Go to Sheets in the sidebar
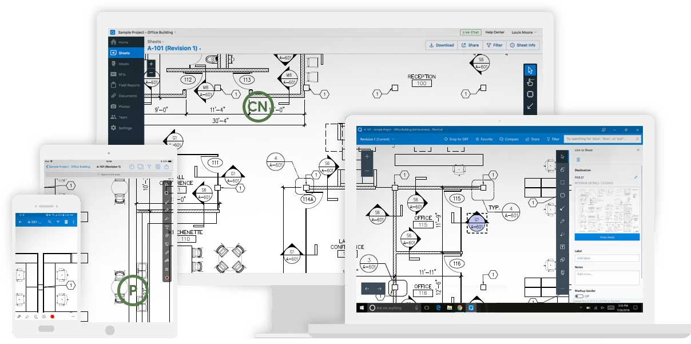The width and height of the screenshot is (691, 344). click(124, 53)
